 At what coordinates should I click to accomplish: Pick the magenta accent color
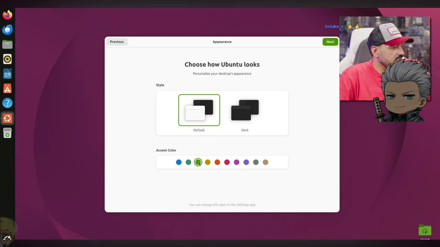236,162
